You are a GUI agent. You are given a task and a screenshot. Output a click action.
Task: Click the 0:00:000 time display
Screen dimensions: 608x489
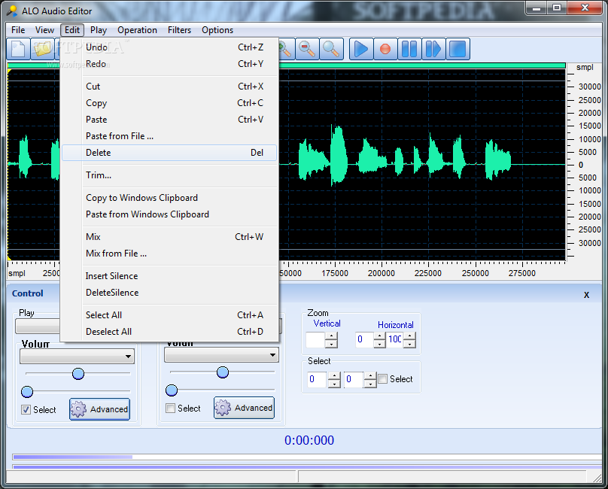click(x=309, y=441)
